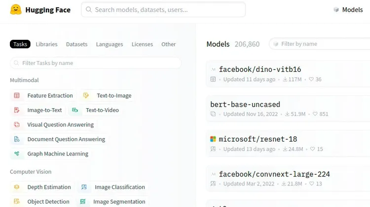Focus the search models, datasets, users field

coord(163,10)
